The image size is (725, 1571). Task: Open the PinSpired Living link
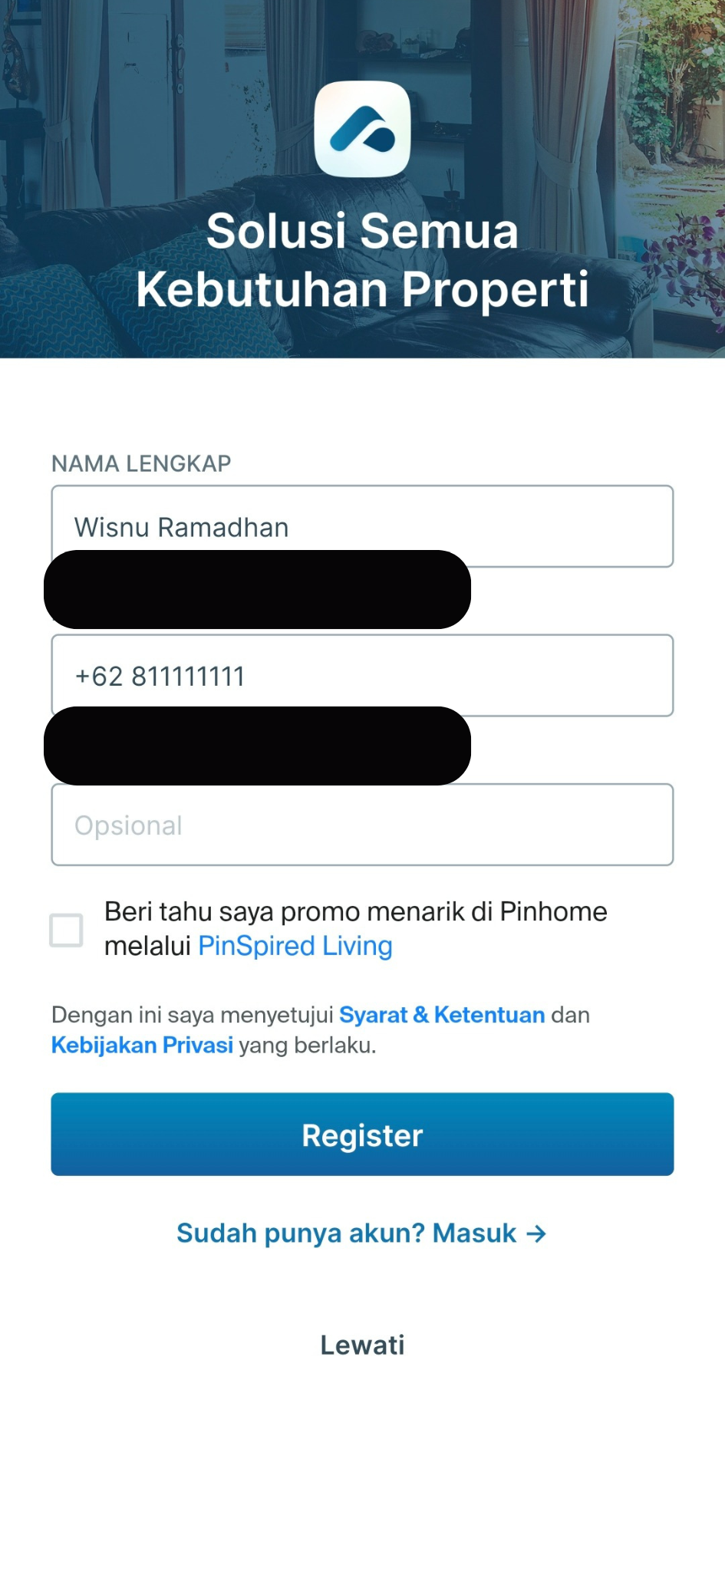[x=295, y=946]
